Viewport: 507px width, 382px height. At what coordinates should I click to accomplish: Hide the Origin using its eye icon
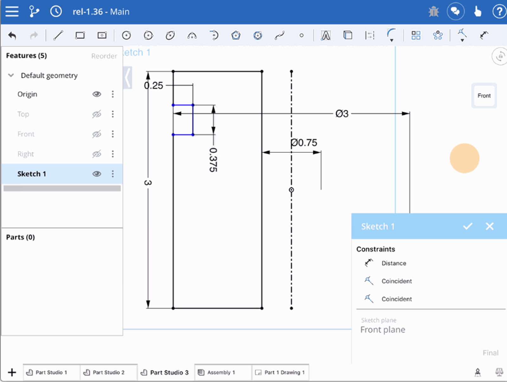[x=97, y=94]
